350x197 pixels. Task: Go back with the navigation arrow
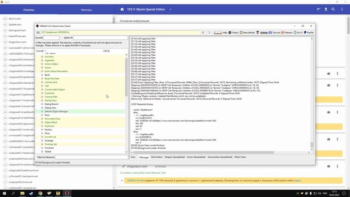(203, 33)
